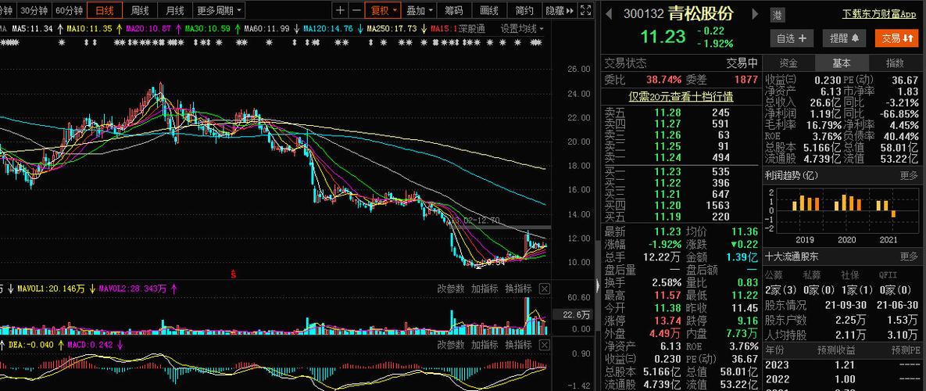
Task: Click 公募 2家(3) holder entry
Action: coord(781,289)
